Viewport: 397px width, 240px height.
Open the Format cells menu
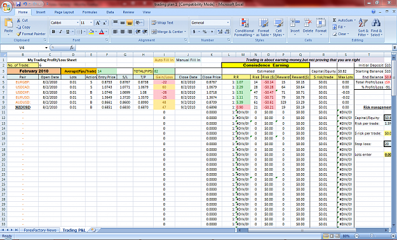click(321, 27)
